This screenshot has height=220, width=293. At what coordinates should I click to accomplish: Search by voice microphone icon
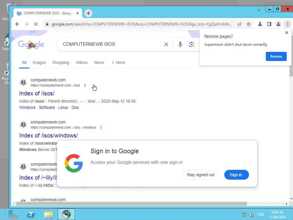180,44
